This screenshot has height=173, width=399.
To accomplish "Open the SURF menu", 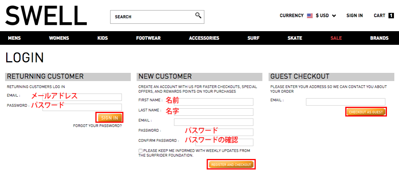I will [x=253, y=38].
